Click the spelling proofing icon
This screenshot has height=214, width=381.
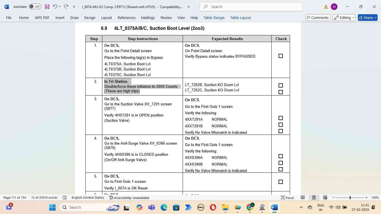tap(65, 198)
